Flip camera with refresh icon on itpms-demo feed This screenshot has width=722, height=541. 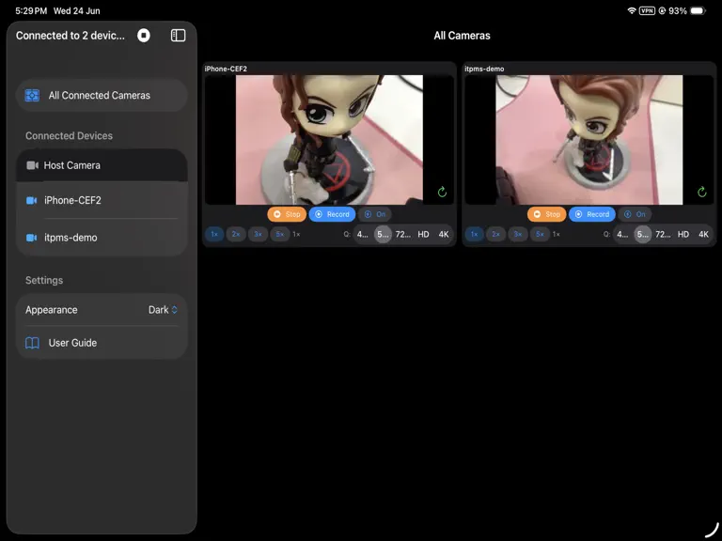701,192
